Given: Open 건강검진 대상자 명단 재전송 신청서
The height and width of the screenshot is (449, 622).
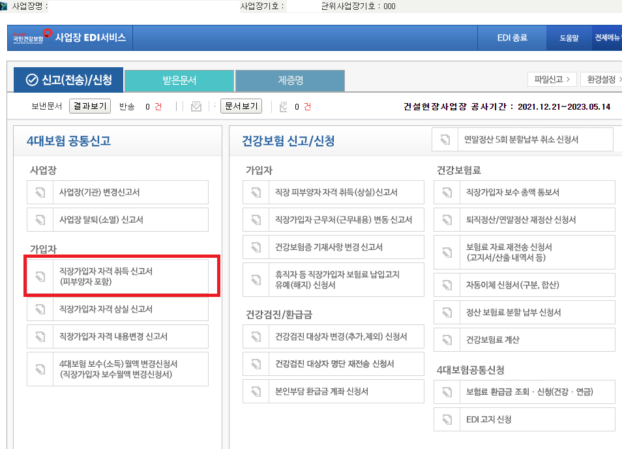Looking at the screenshot, I should (x=333, y=364).
